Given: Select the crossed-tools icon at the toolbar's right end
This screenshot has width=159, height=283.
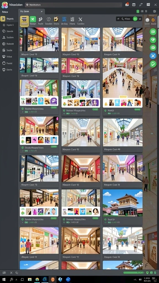Looking at the screenshot, I should pyautogui.click(x=80, y=19).
